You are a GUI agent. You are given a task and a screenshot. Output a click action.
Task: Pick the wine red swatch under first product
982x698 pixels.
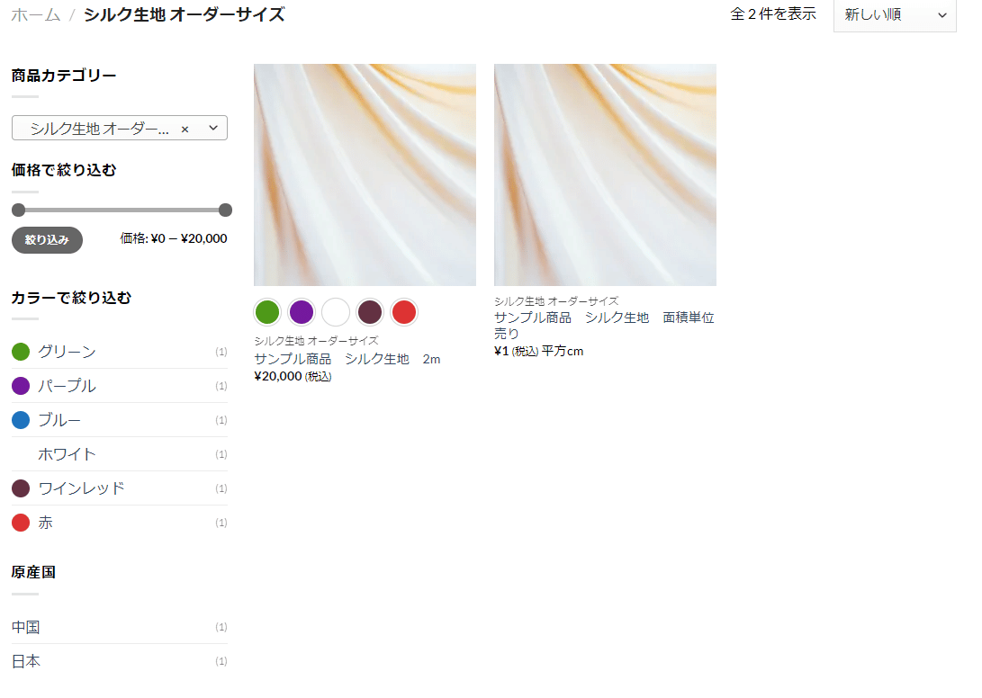370,312
